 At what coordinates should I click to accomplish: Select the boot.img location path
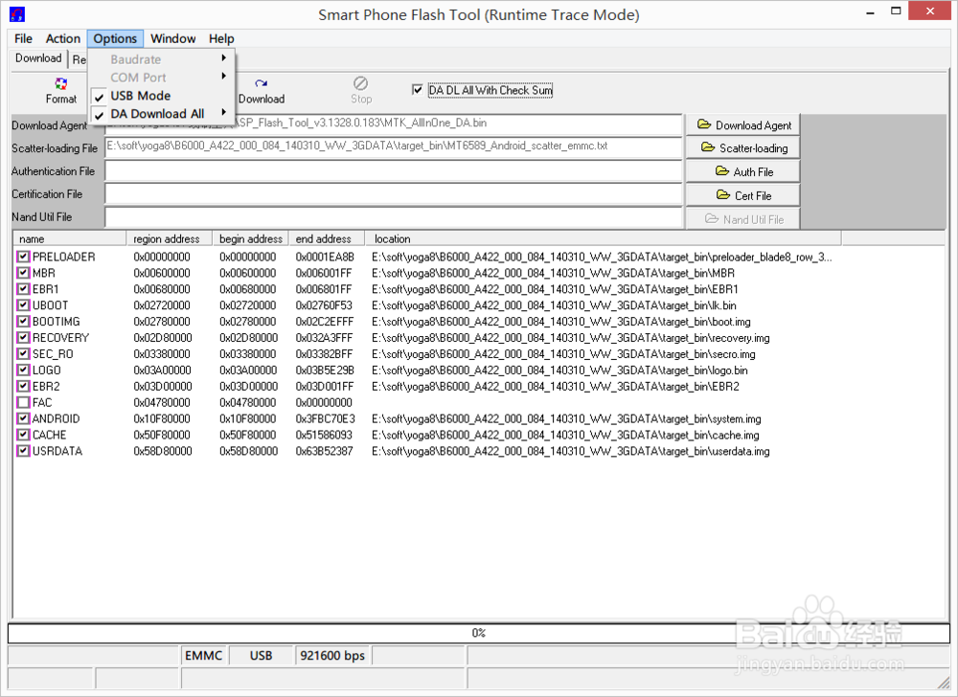tap(560, 322)
